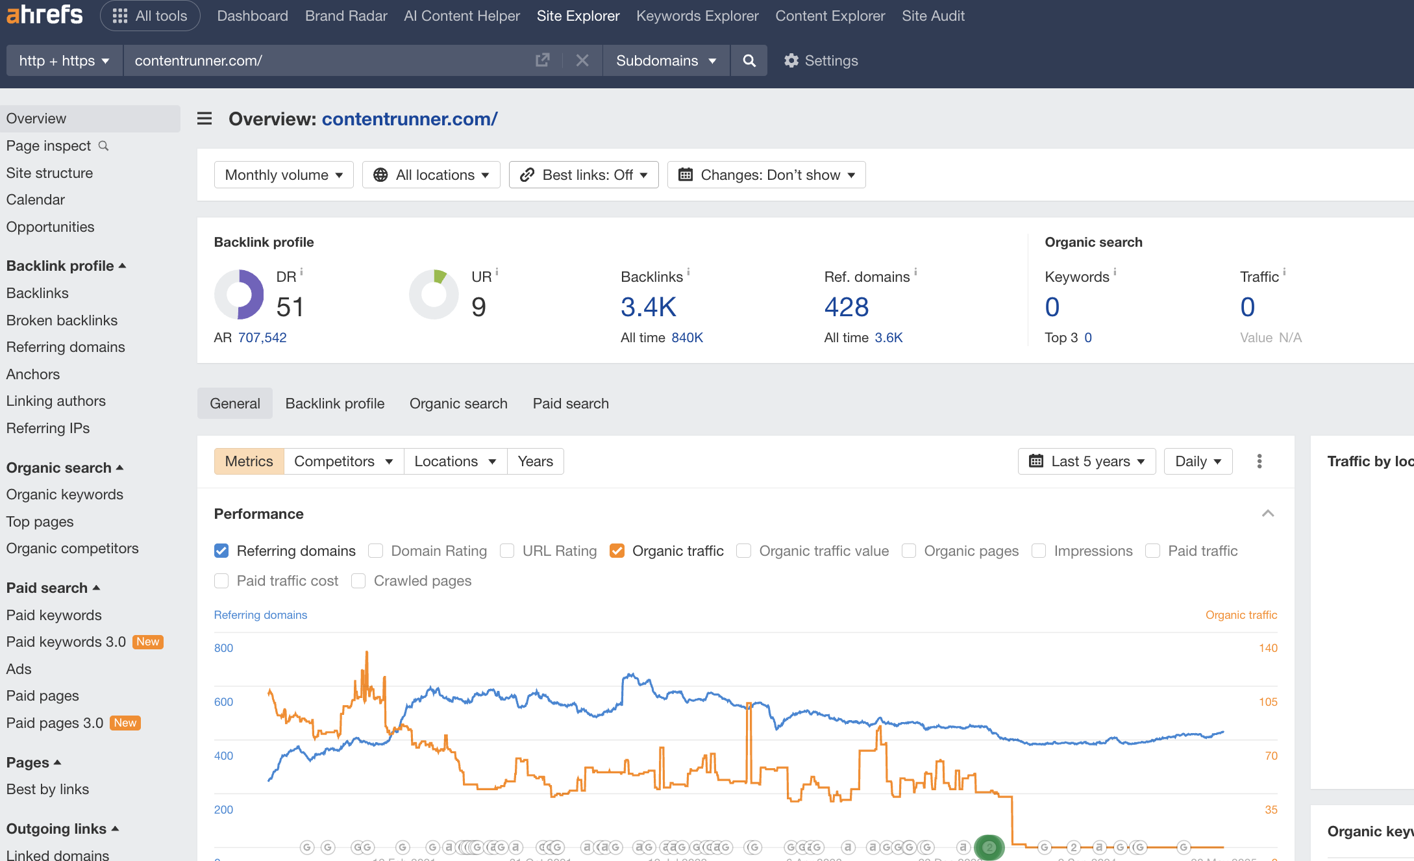Enable Crawled pages checkbox

[358, 580]
